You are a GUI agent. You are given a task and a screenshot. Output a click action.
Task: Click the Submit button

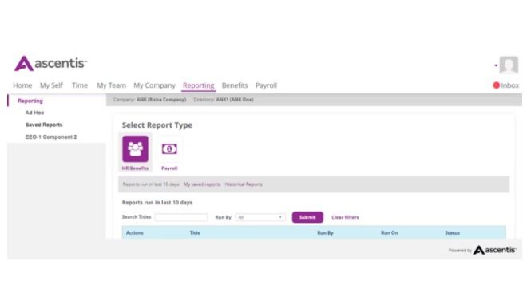pos(307,217)
